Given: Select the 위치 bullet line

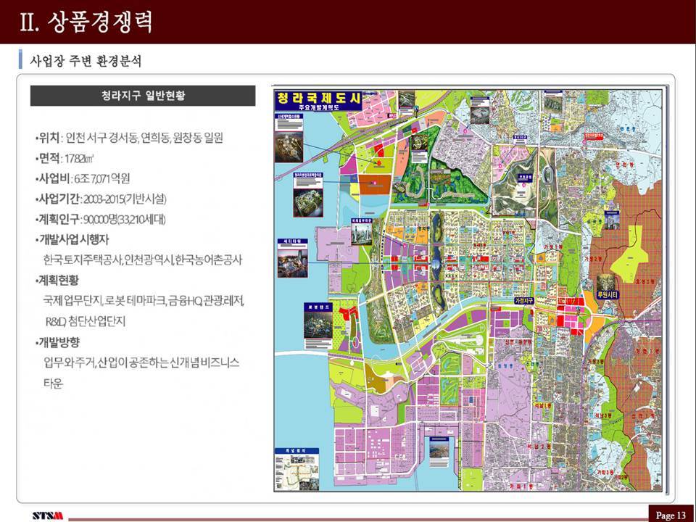Looking at the screenshot, I should [x=129, y=138].
